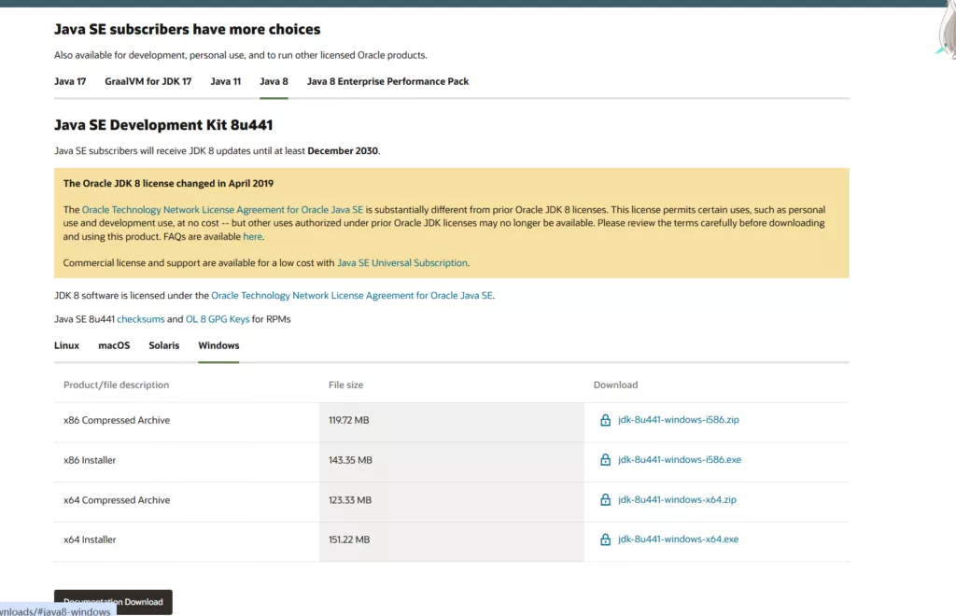
Task: Open Java 8 Enterprise Performance Pack tab
Action: point(387,81)
